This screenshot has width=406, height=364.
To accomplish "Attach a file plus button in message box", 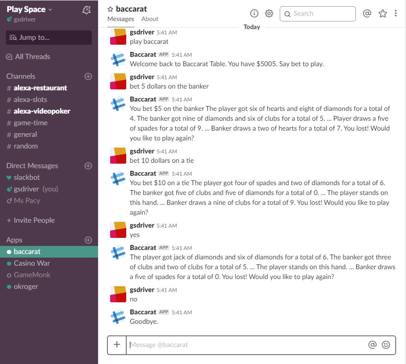I will click(117, 345).
